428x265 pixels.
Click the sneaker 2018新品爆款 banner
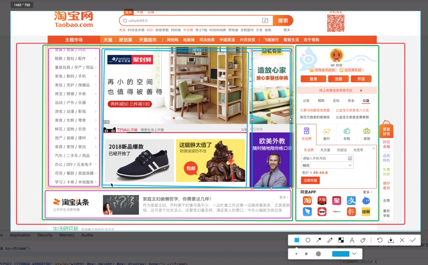[139, 160]
